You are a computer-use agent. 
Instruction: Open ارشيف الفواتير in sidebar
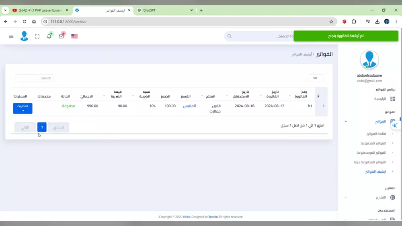coord(375,172)
